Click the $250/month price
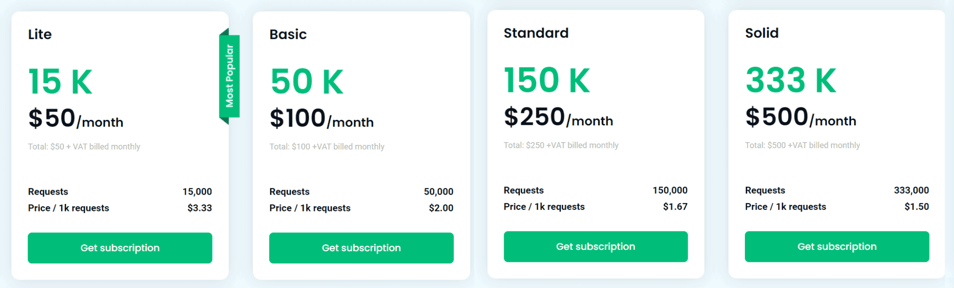Screen dimensions: 954x288 tap(559, 117)
